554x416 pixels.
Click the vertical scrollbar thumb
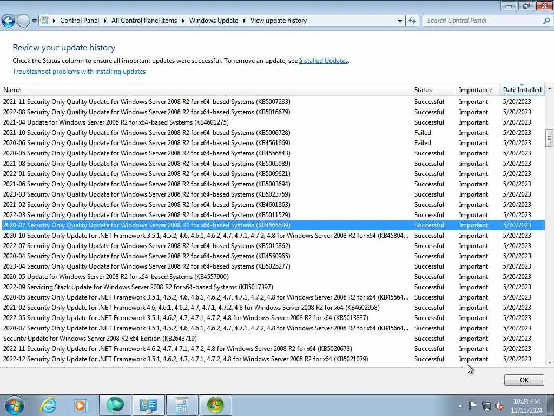tap(549, 138)
